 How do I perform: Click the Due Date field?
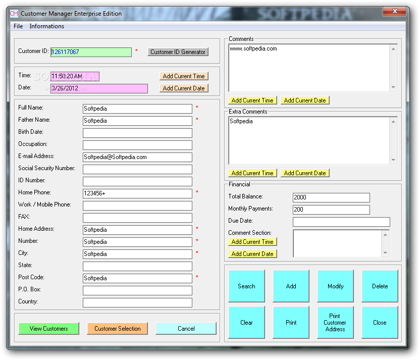tap(341, 222)
